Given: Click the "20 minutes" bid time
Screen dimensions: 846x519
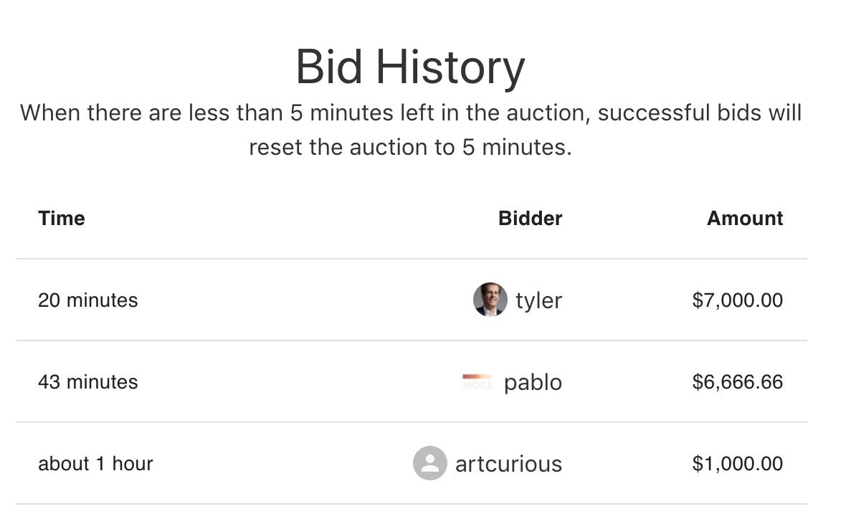Looking at the screenshot, I should pos(87,300).
